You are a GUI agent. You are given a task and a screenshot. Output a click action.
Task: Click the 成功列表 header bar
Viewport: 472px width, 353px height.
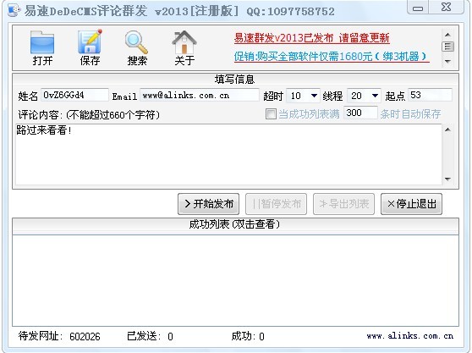tap(235, 224)
